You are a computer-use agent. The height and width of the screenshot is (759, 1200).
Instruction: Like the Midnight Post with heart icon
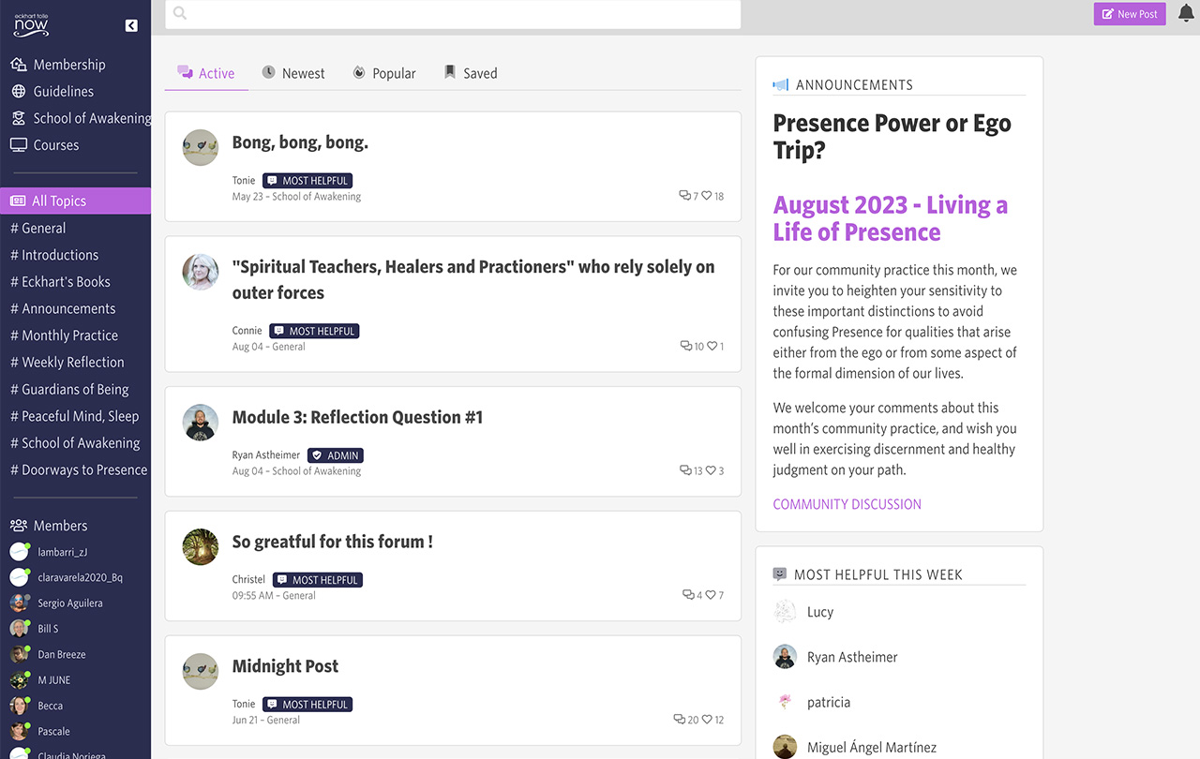[707, 720]
